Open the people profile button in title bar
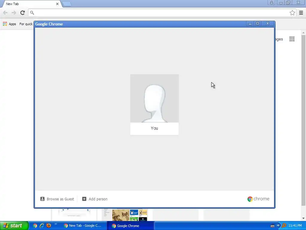This screenshot has width=306, height=230. pos(271,2)
